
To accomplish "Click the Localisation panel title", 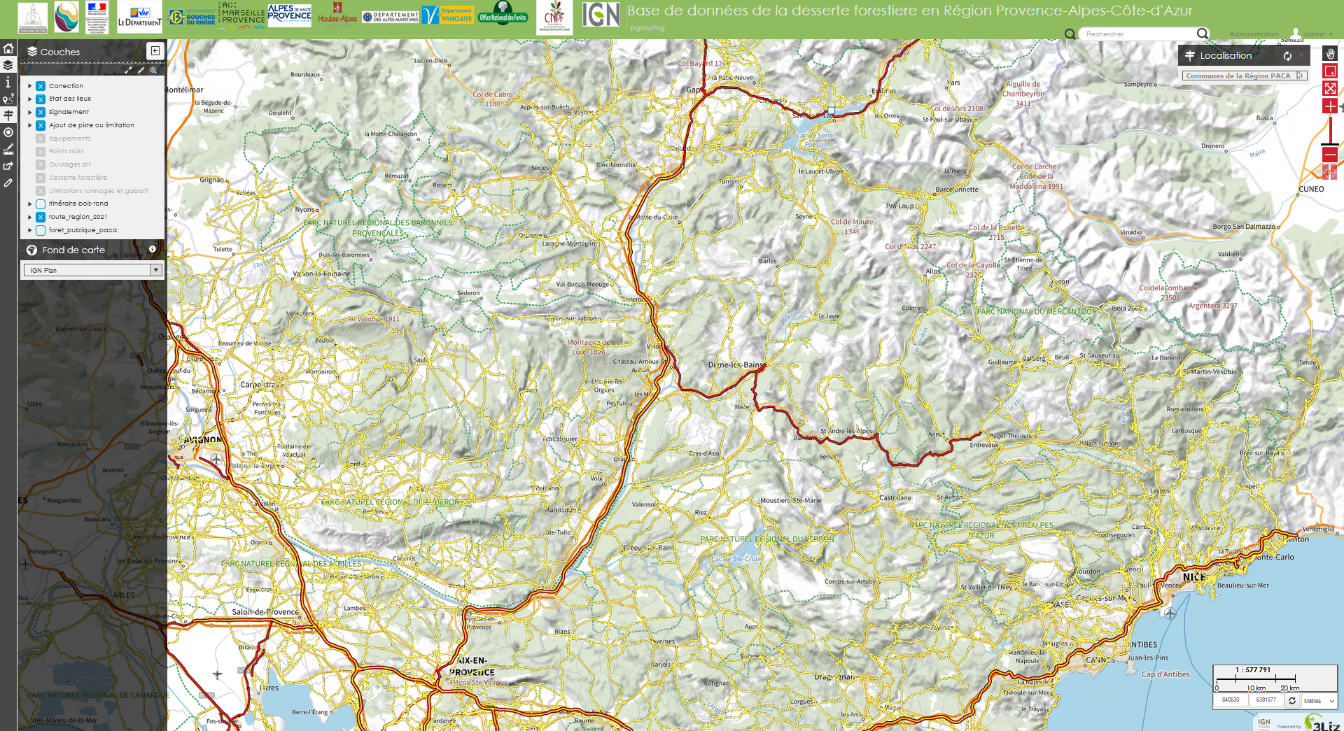I will click(x=1226, y=55).
